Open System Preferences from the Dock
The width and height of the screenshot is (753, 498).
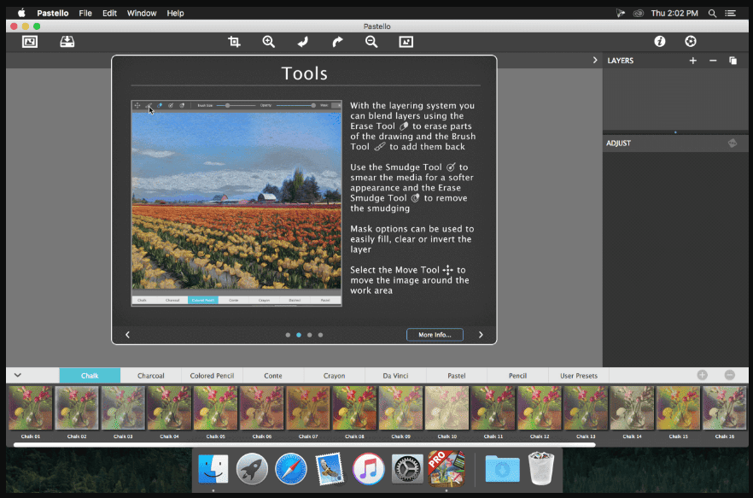(407, 469)
